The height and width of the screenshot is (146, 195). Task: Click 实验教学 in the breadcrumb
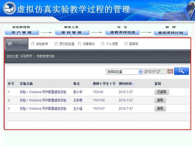26,56
